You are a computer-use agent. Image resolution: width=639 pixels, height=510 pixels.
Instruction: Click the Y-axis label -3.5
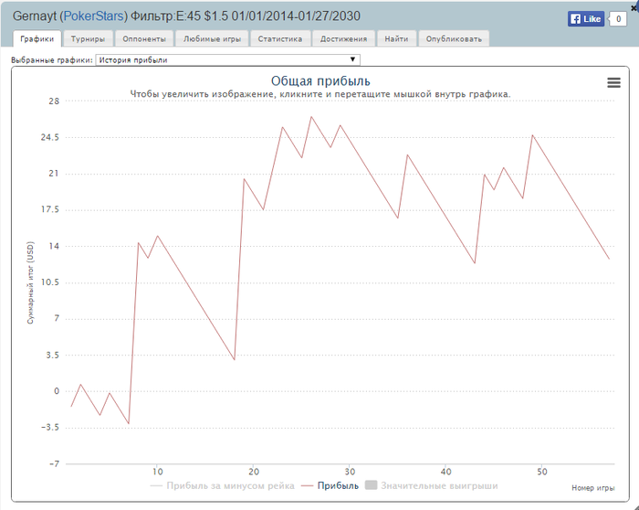click(x=49, y=427)
